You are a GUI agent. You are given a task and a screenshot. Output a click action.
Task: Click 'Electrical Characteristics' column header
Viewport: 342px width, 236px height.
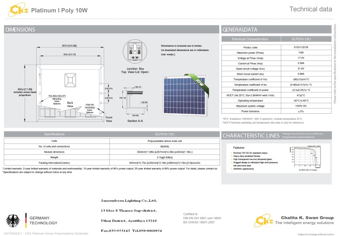250,39
